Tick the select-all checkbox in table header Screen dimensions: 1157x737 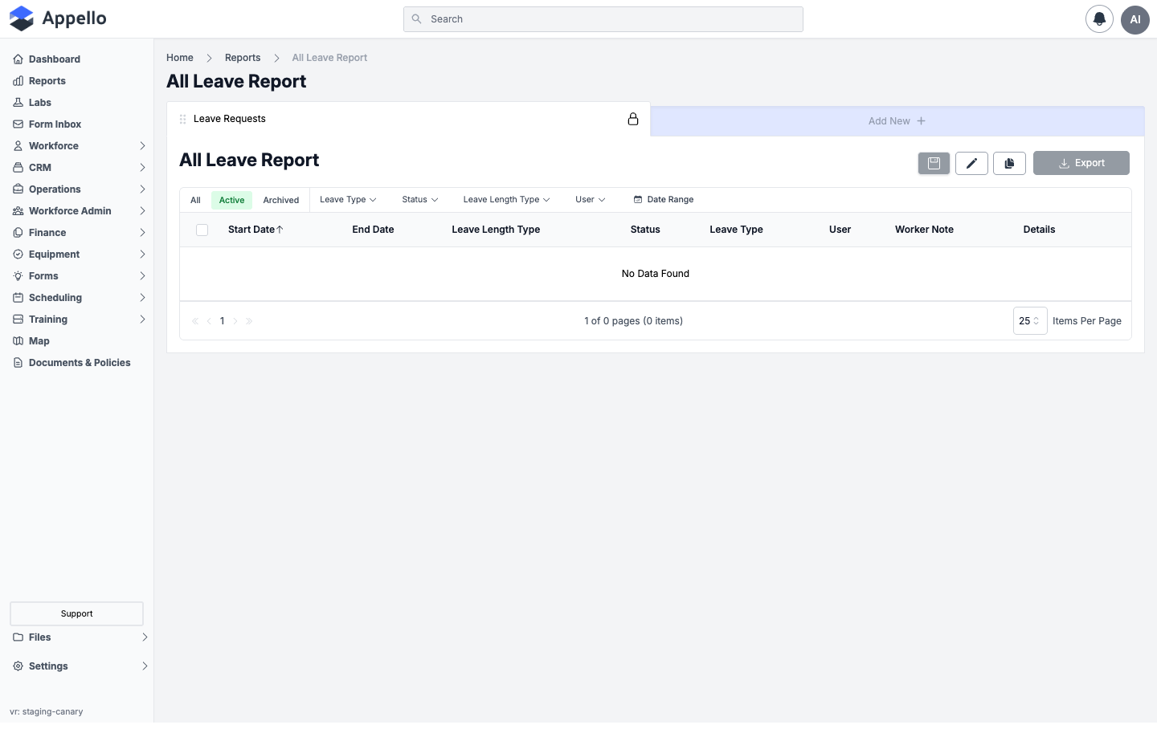coord(202,230)
